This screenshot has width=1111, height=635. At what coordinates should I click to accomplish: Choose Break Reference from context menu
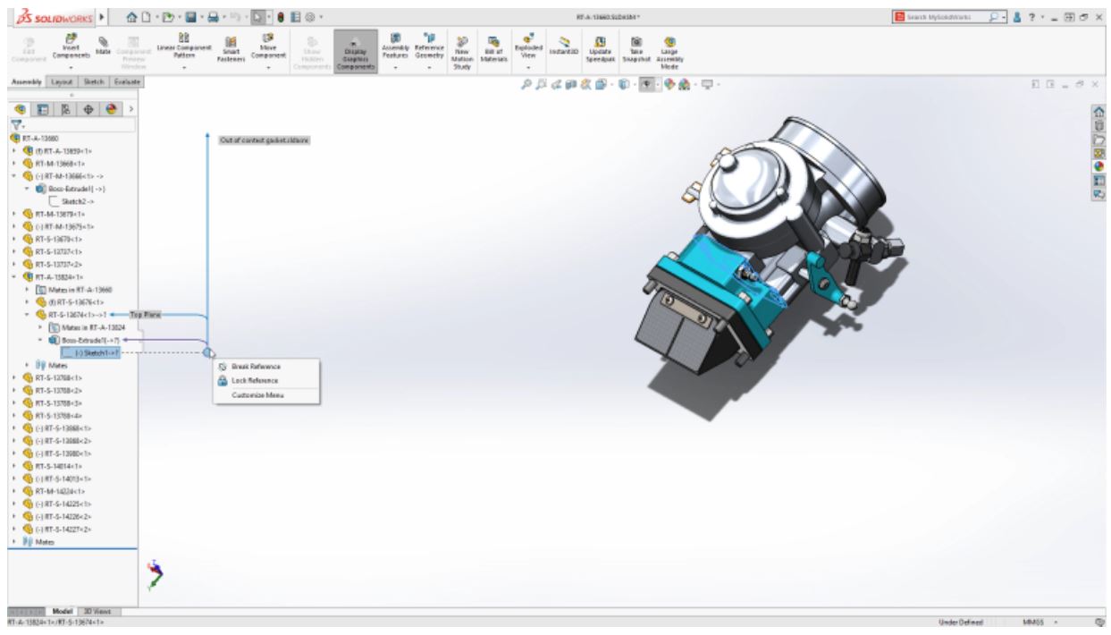pyautogui.click(x=255, y=367)
